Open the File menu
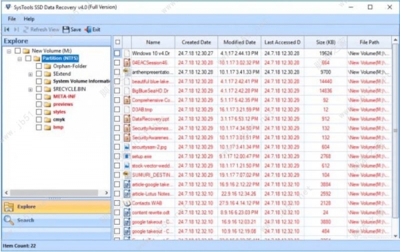The image size is (400, 252). (x=12, y=19)
